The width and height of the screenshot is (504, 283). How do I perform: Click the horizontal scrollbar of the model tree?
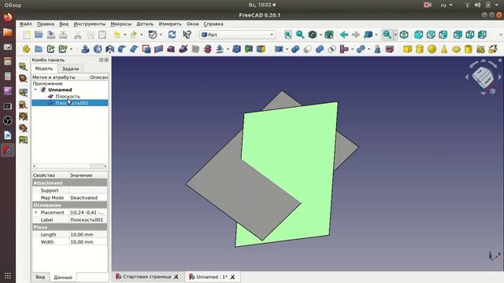click(x=70, y=166)
